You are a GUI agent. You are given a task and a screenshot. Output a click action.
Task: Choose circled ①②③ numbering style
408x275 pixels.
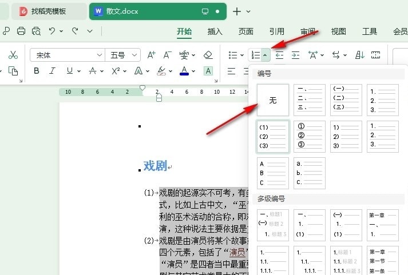[310, 137]
